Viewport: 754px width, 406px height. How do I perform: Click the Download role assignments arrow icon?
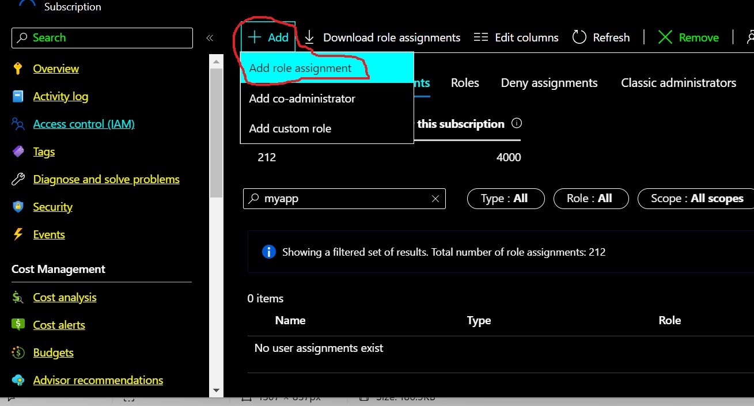(x=309, y=37)
